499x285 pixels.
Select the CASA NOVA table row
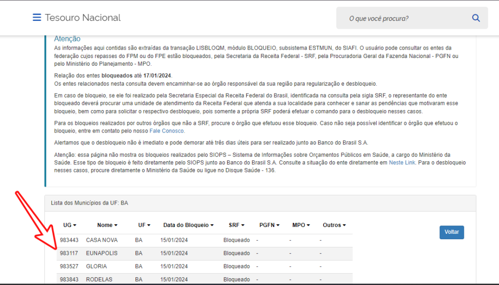point(205,240)
